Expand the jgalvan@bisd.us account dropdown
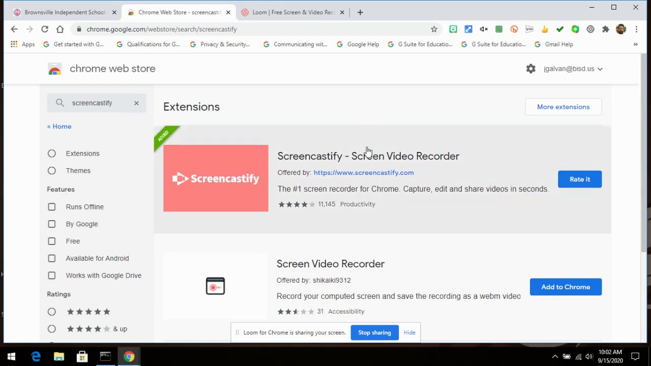Image resolution: width=651 pixels, height=366 pixels. (573, 69)
